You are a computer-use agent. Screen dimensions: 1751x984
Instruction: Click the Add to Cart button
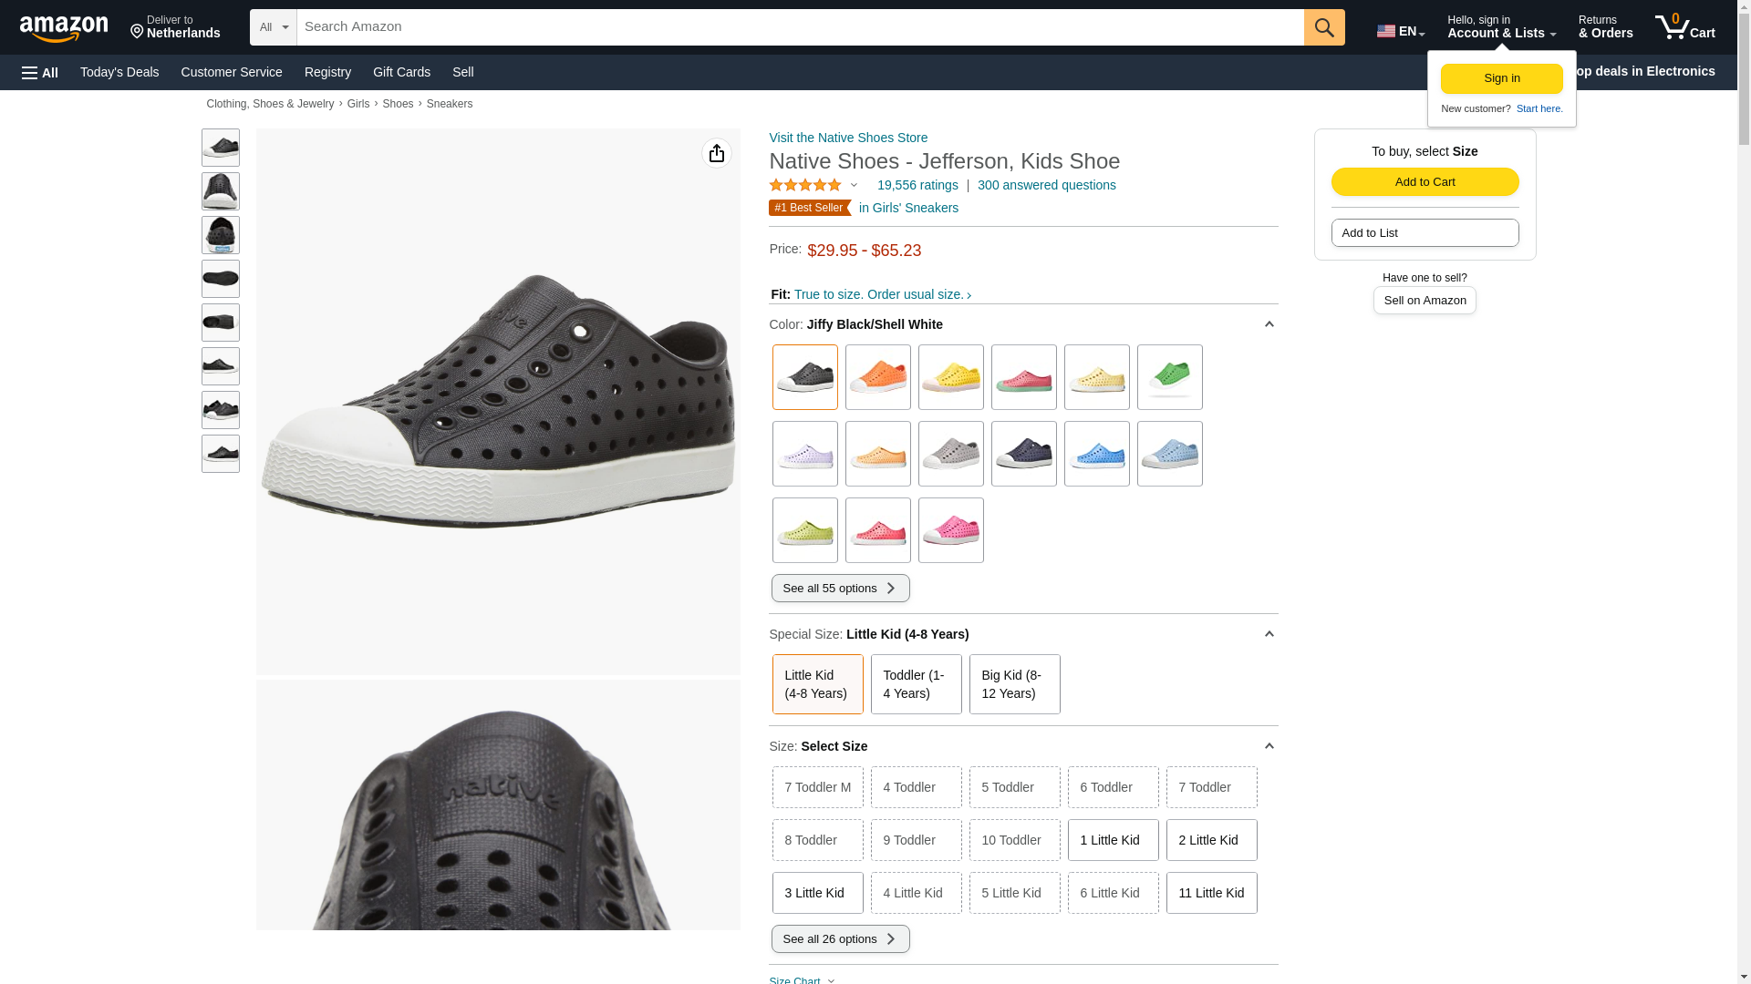(1425, 181)
